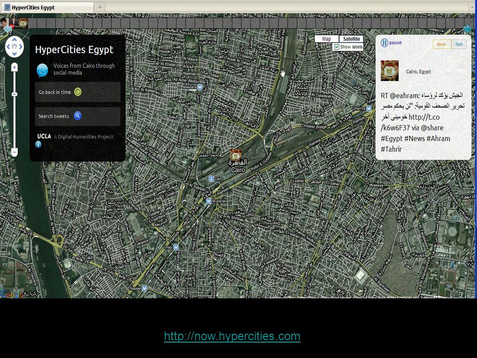
Task: Pan the map right with the arrow
Action: 21,47
